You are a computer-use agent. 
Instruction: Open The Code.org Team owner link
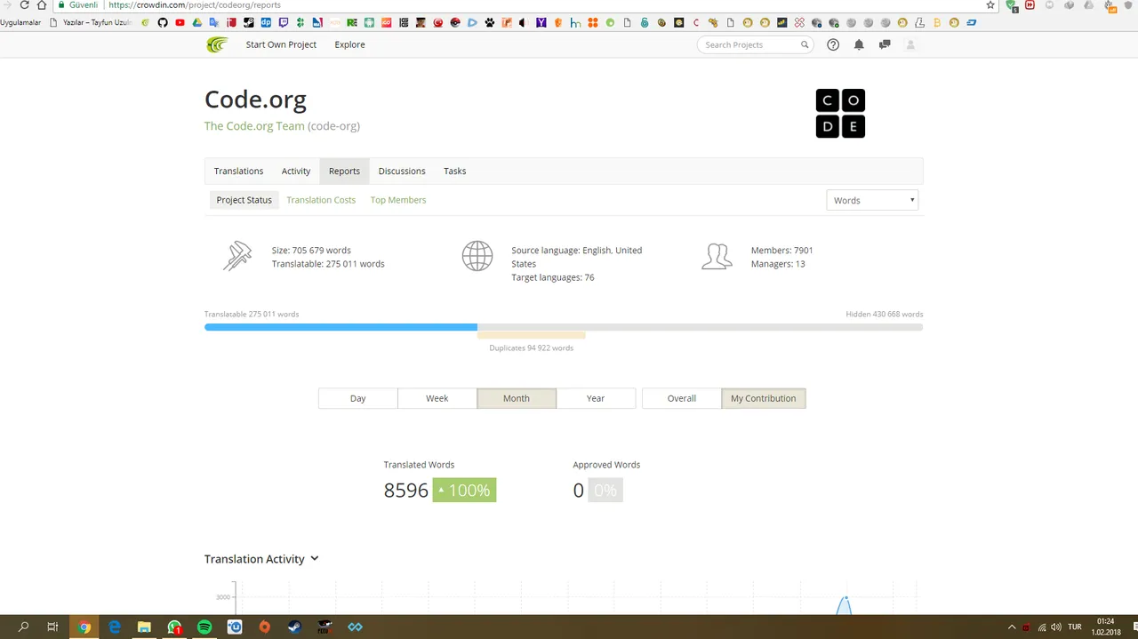click(x=254, y=126)
